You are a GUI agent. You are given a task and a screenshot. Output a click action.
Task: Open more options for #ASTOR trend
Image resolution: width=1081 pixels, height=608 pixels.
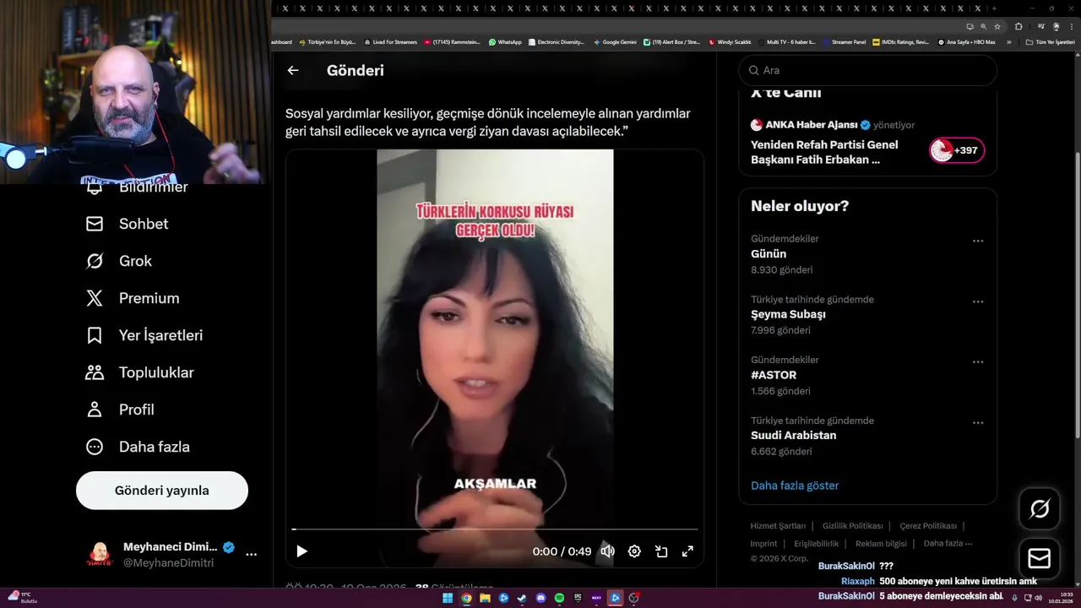point(978,362)
